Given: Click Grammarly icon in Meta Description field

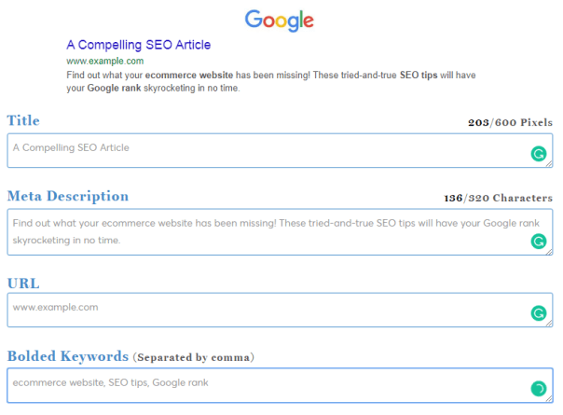Looking at the screenshot, I should pyautogui.click(x=538, y=241).
